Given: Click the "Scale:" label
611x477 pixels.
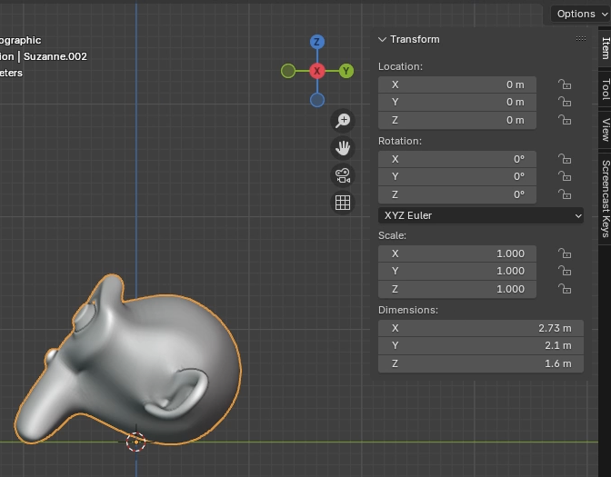Looking at the screenshot, I should (x=392, y=235).
